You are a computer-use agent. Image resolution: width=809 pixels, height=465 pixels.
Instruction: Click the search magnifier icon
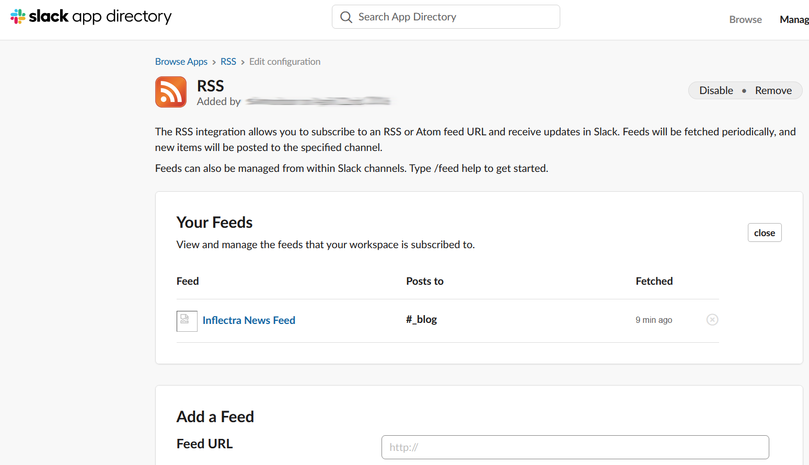346,17
